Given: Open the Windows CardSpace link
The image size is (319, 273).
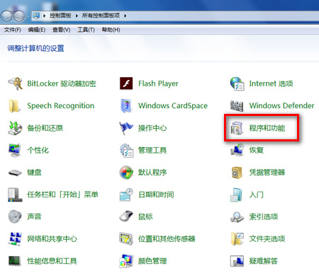Looking at the screenshot, I should point(173,106).
